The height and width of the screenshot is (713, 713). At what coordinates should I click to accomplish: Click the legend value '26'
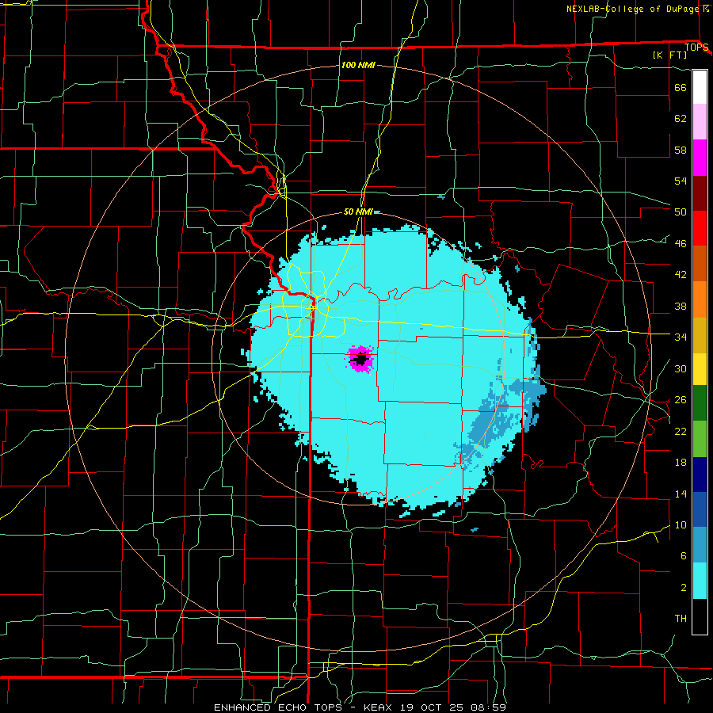681,400
